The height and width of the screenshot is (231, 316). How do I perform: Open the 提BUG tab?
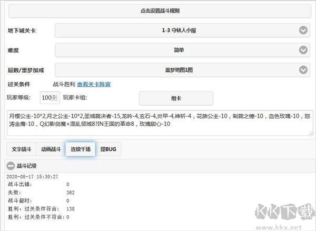point(108,149)
